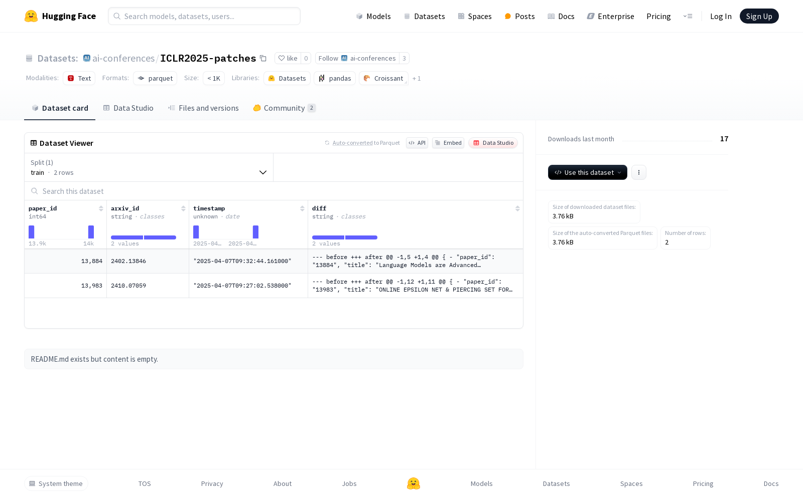Open Posts in the top navigation

pyautogui.click(x=519, y=16)
